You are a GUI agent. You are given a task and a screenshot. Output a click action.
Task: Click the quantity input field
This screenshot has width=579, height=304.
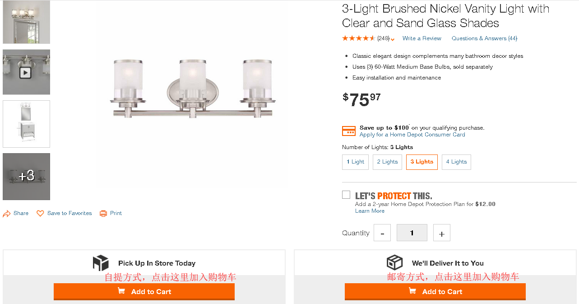pos(412,233)
